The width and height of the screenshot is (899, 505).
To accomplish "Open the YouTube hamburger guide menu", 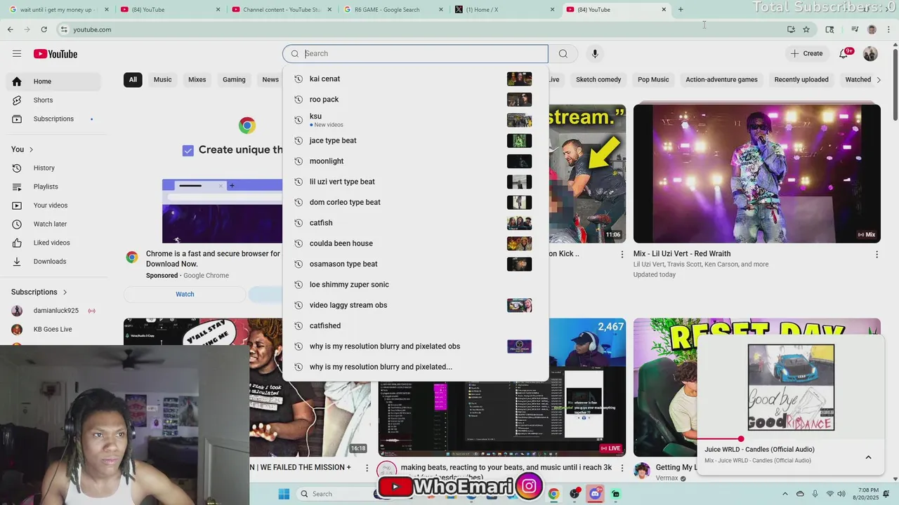I will point(17,54).
